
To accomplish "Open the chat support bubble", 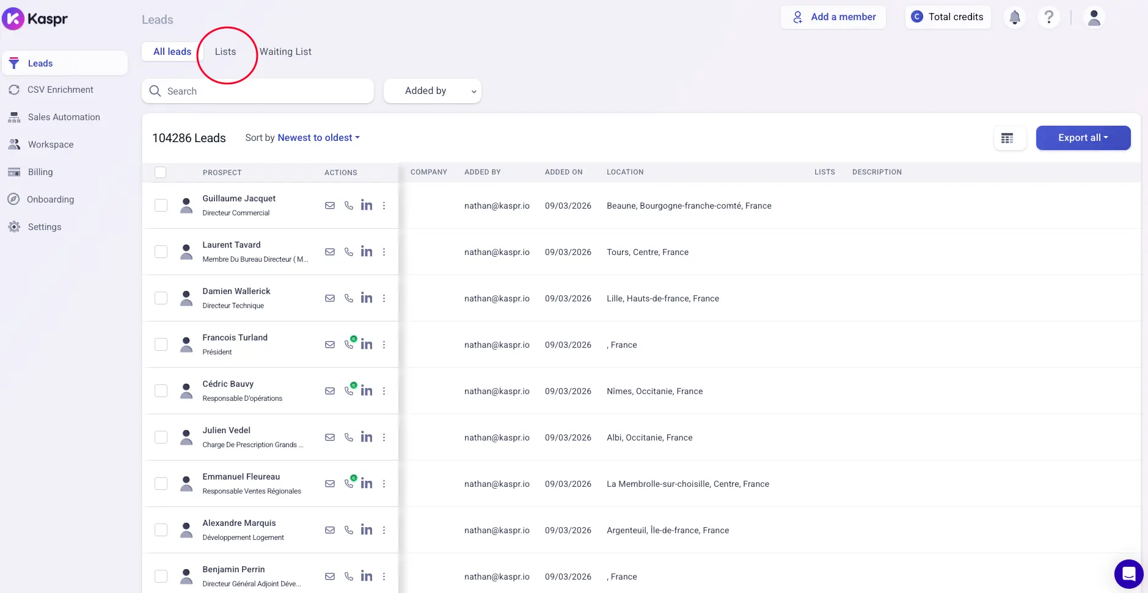I will pos(1128,573).
